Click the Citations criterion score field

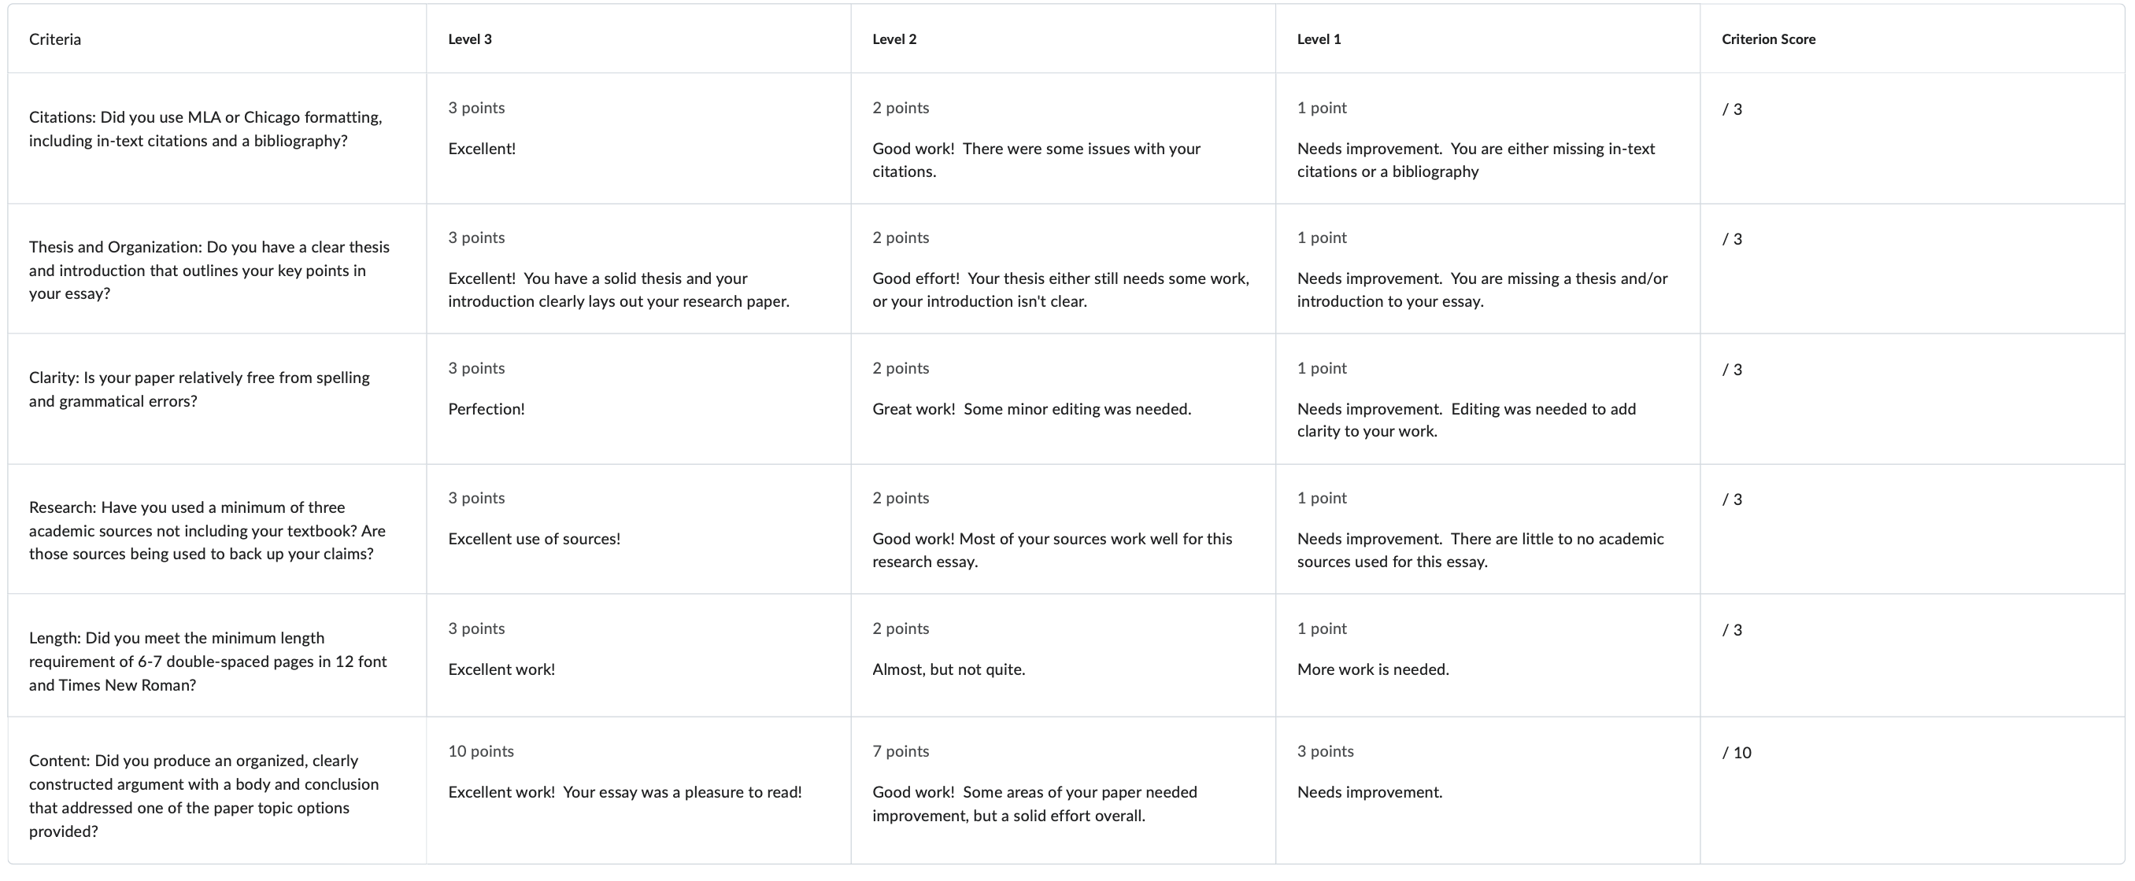click(x=1732, y=109)
